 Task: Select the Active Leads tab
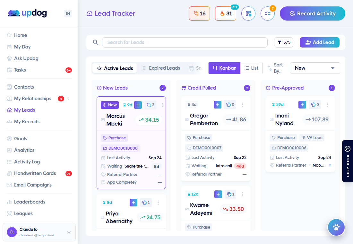(x=115, y=68)
